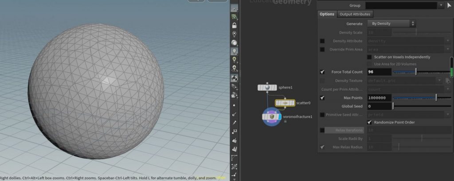
Task: Click the Max Points value field 1000000
Action: click(380, 98)
